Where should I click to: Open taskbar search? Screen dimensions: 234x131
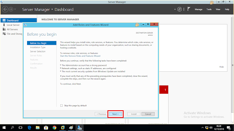pos(12,128)
